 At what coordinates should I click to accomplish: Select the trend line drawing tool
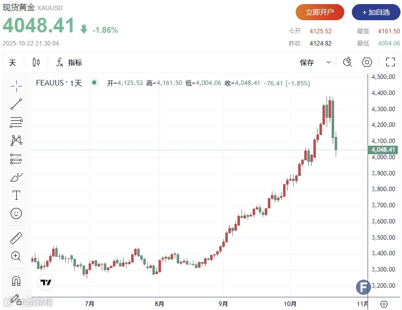click(16, 104)
